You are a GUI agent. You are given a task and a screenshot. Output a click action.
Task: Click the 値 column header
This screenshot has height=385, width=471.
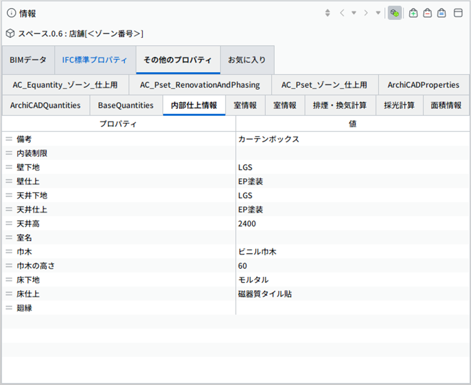(x=352, y=124)
